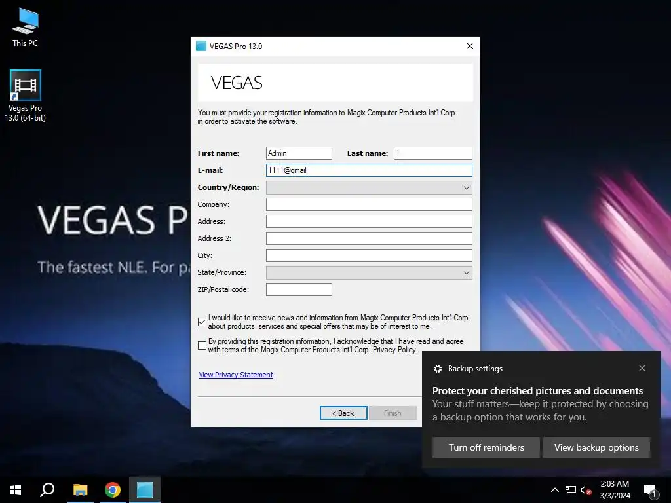Open the network status tray icon
The width and height of the screenshot is (671, 503).
[571, 490]
